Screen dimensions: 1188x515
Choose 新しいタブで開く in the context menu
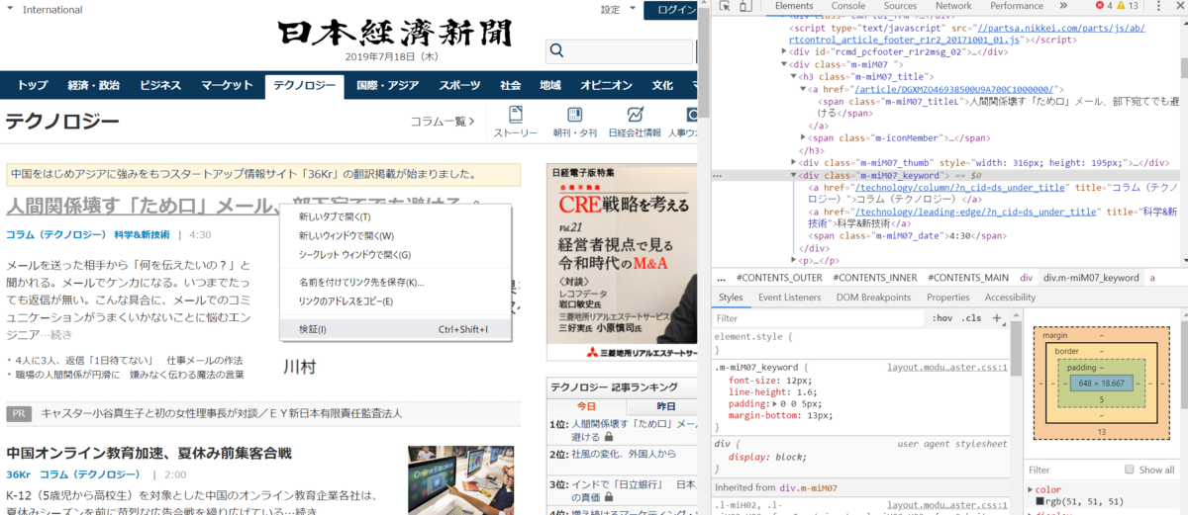[395, 216]
